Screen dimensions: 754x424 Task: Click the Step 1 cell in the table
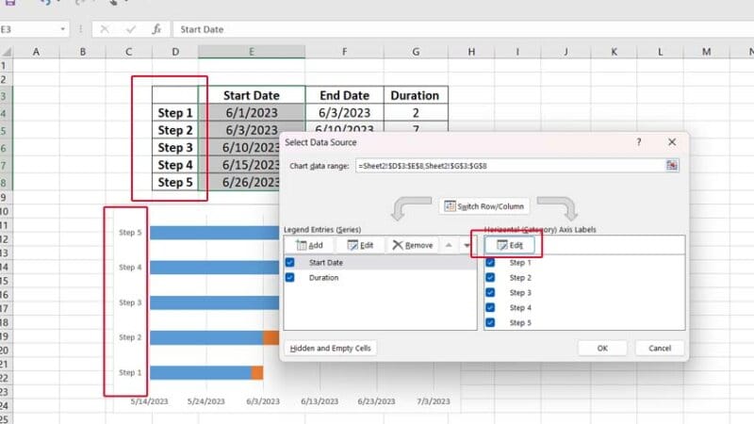(175, 113)
